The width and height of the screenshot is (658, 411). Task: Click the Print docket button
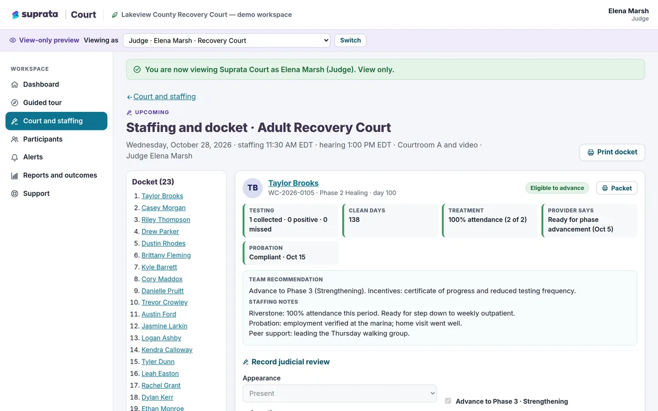pyautogui.click(x=612, y=152)
